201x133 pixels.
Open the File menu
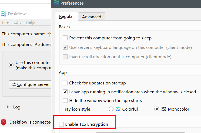point(5,22)
